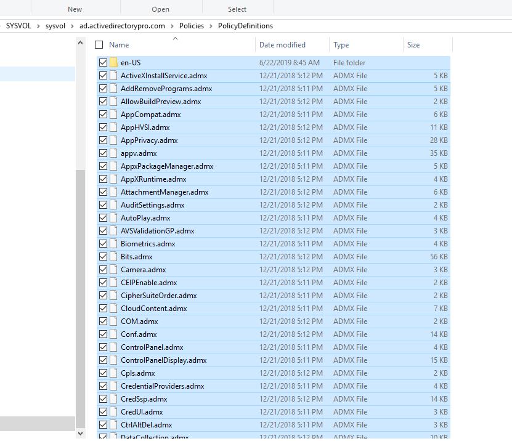Expand the chevron after SYSVOL in address bar

[38, 26]
